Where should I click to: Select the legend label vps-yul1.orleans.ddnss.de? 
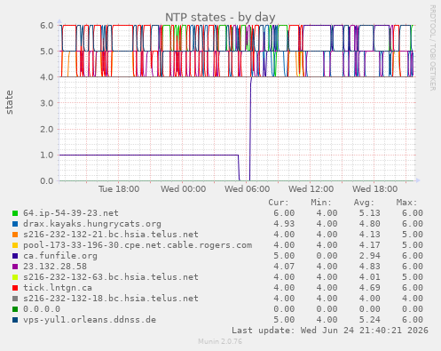(90, 320)
